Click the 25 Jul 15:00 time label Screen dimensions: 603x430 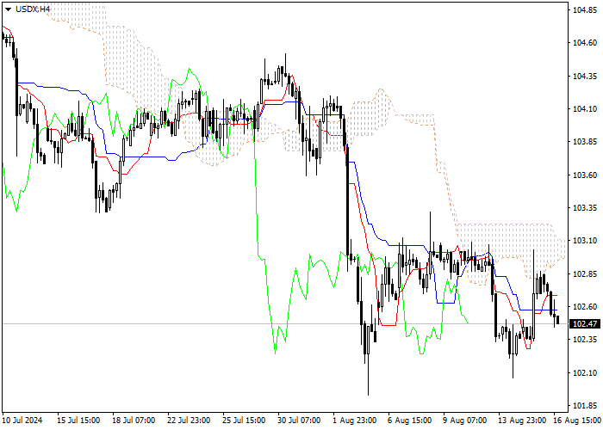(x=244, y=420)
